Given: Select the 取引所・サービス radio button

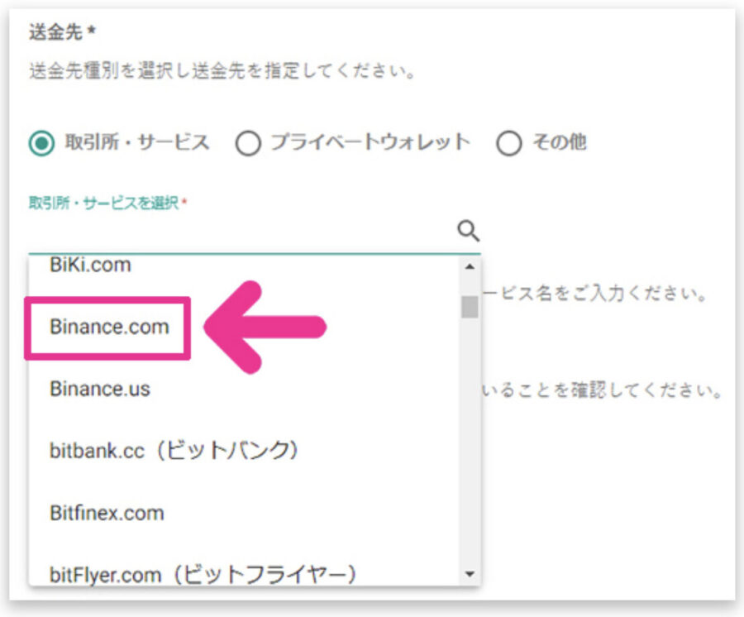Looking at the screenshot, I should tap(42, 143).
